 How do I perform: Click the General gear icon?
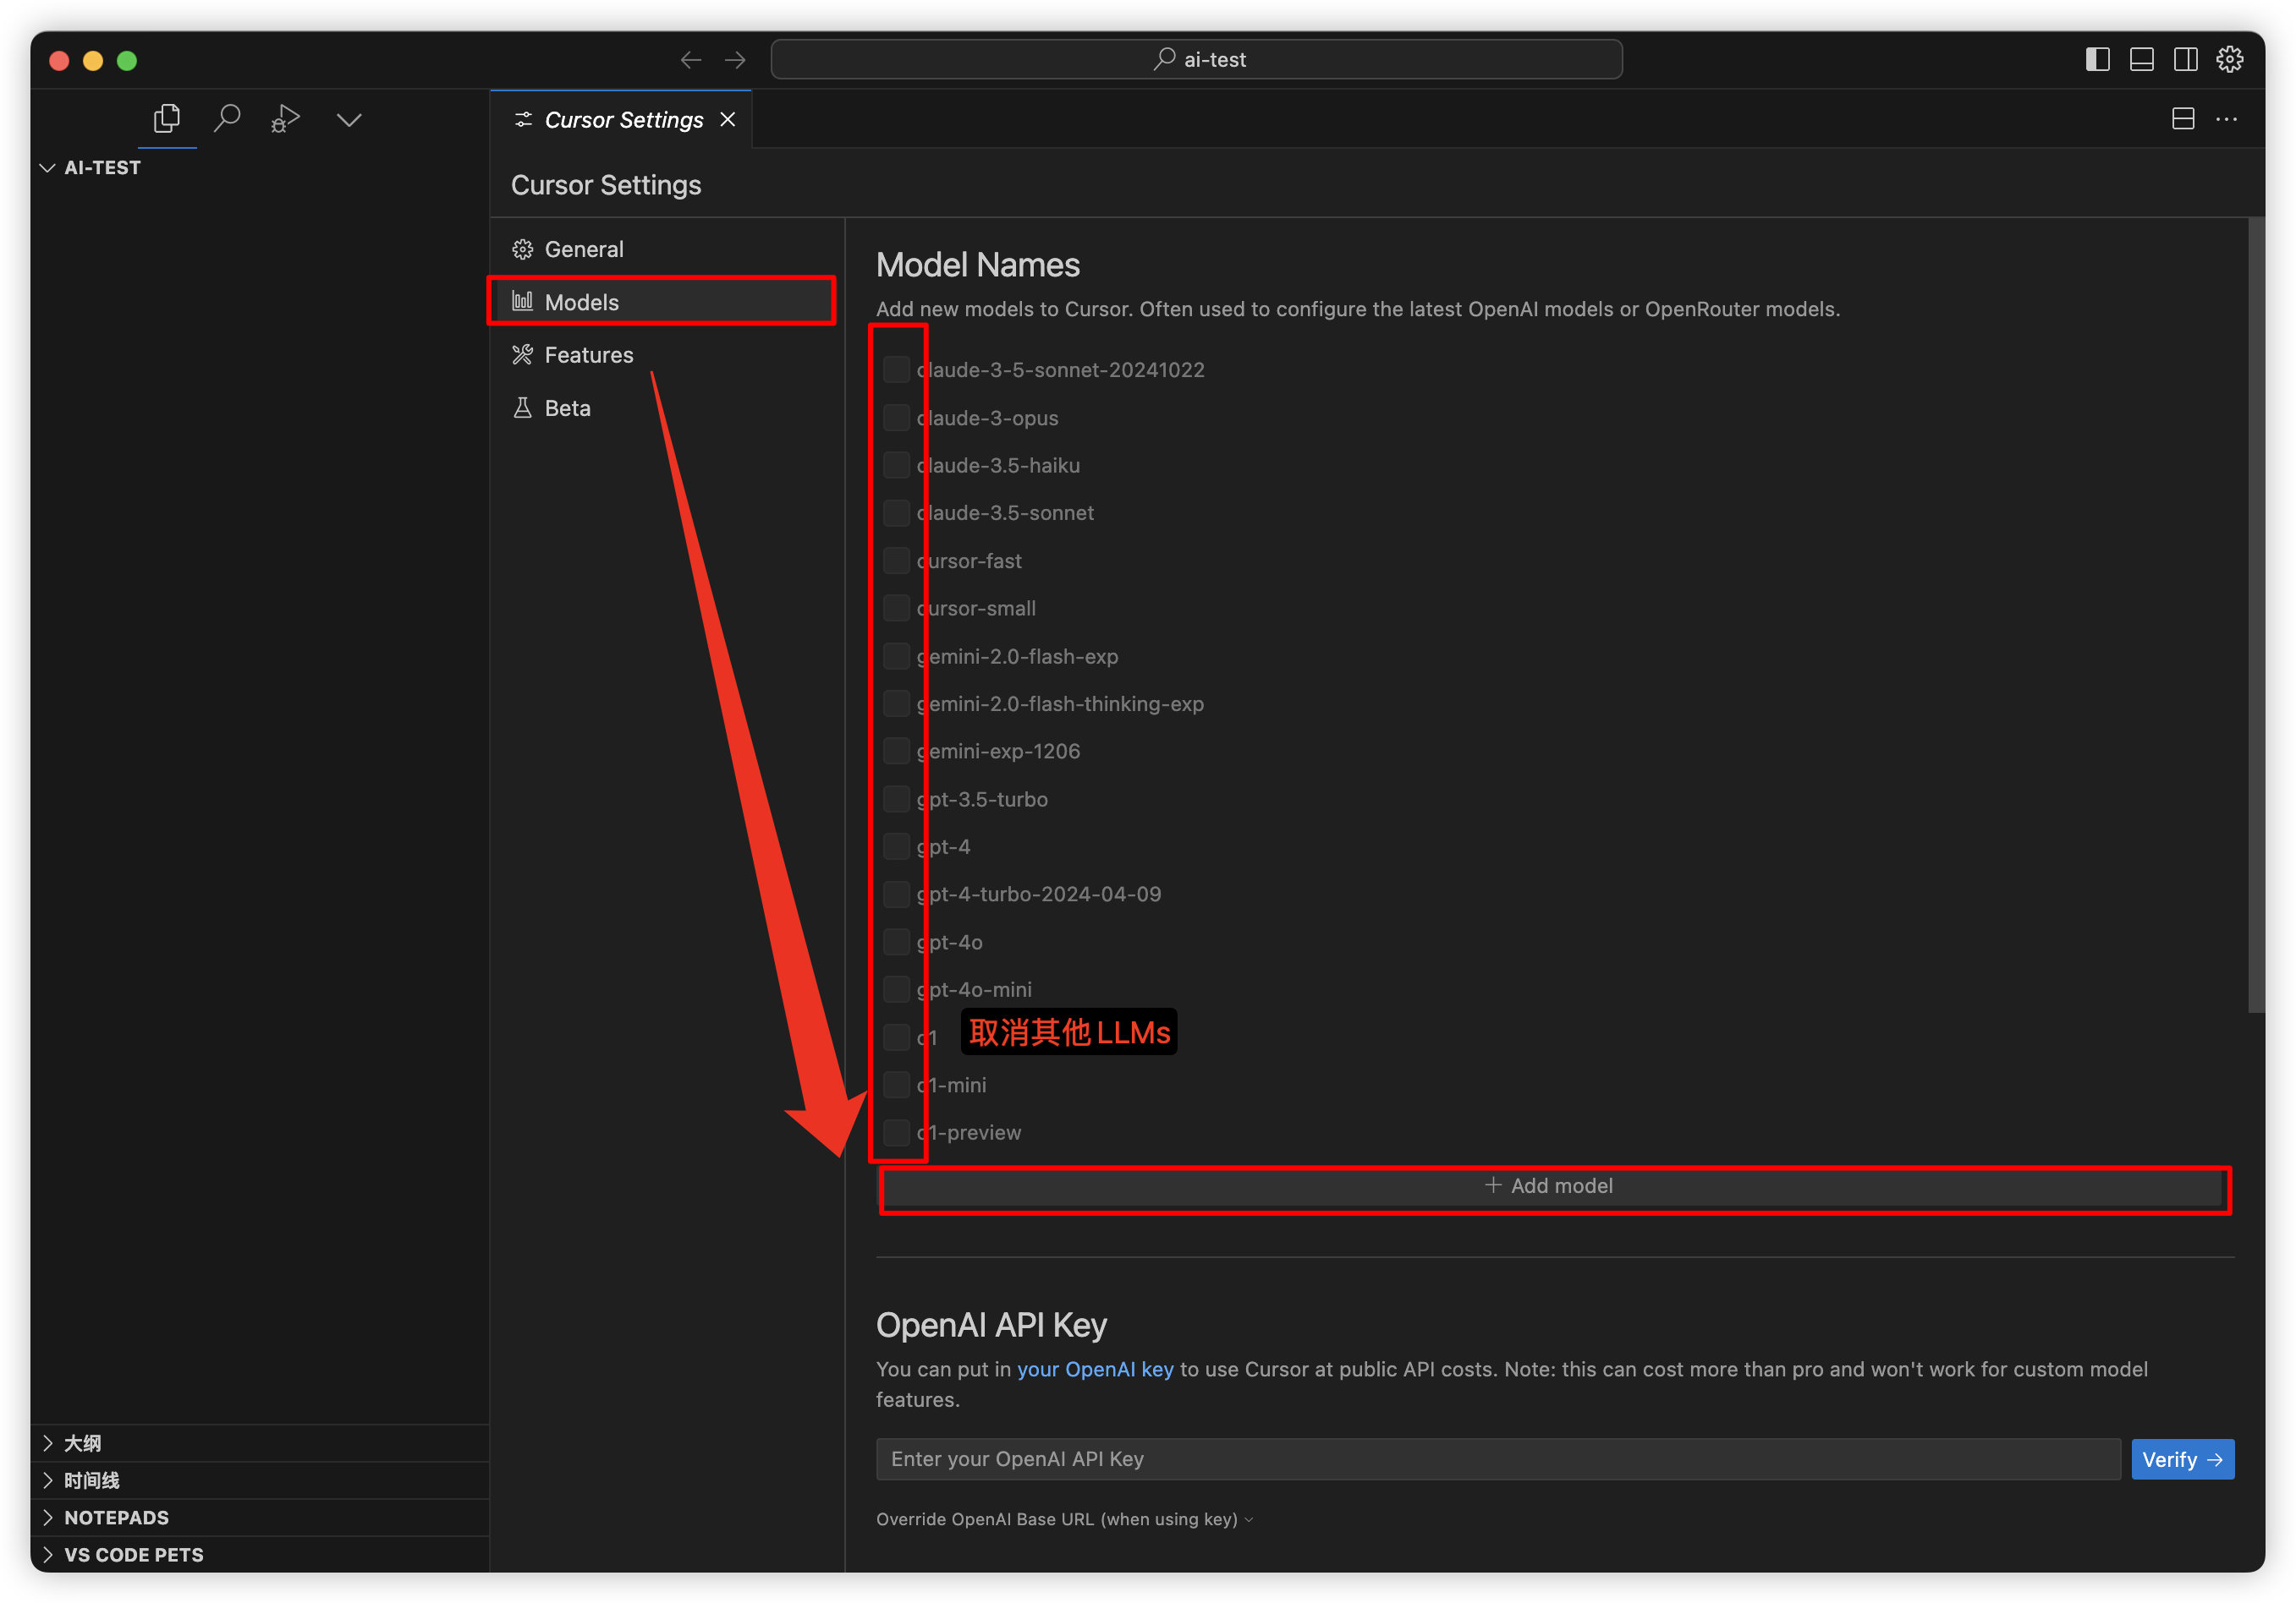[x=522, y=249]
